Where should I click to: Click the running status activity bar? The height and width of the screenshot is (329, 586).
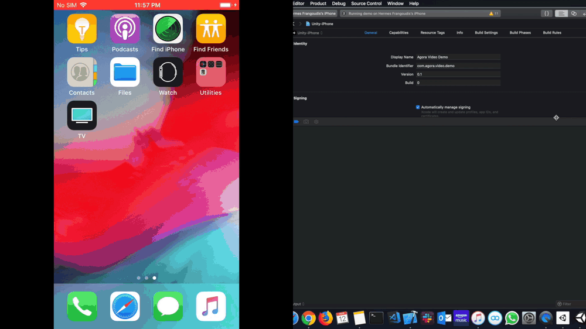tap(420, 13)
